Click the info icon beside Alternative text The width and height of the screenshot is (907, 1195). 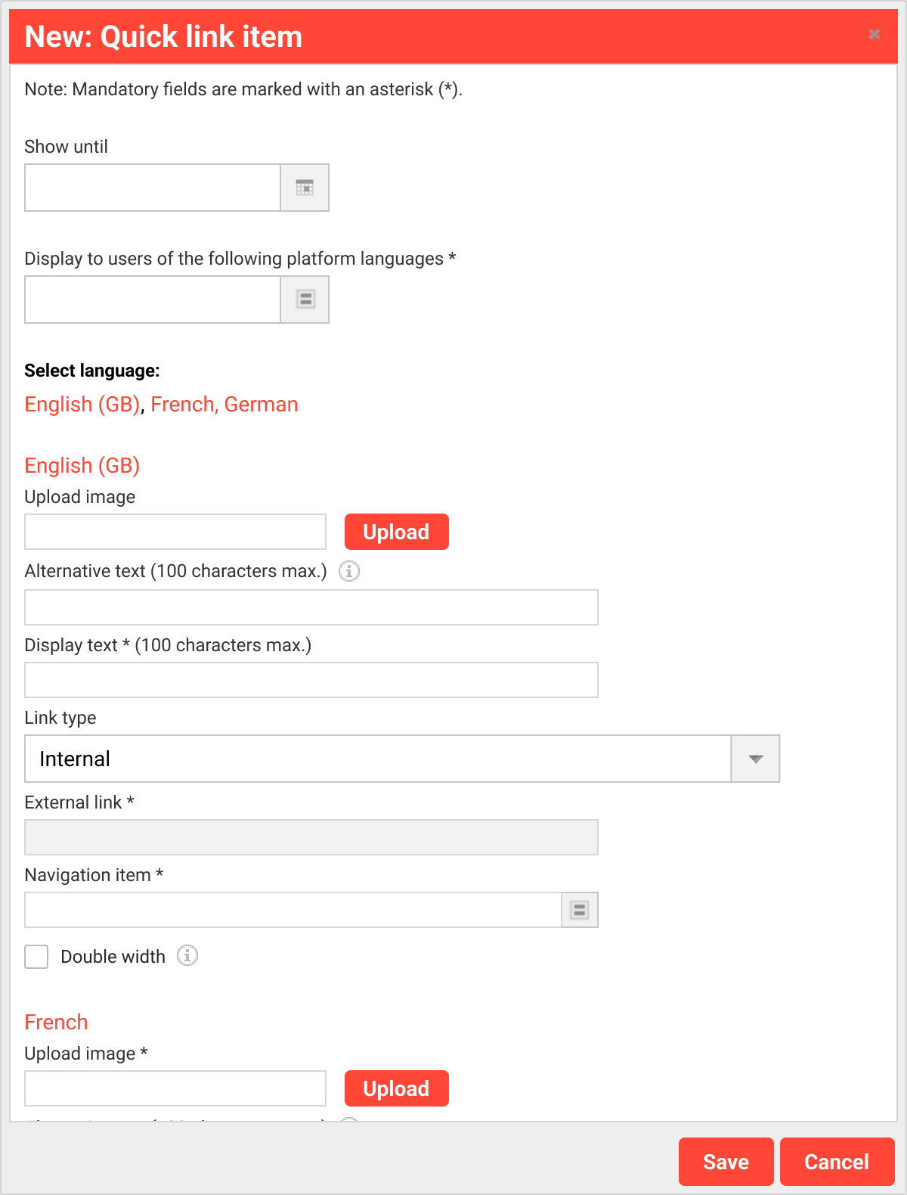[x=348, y=571]
